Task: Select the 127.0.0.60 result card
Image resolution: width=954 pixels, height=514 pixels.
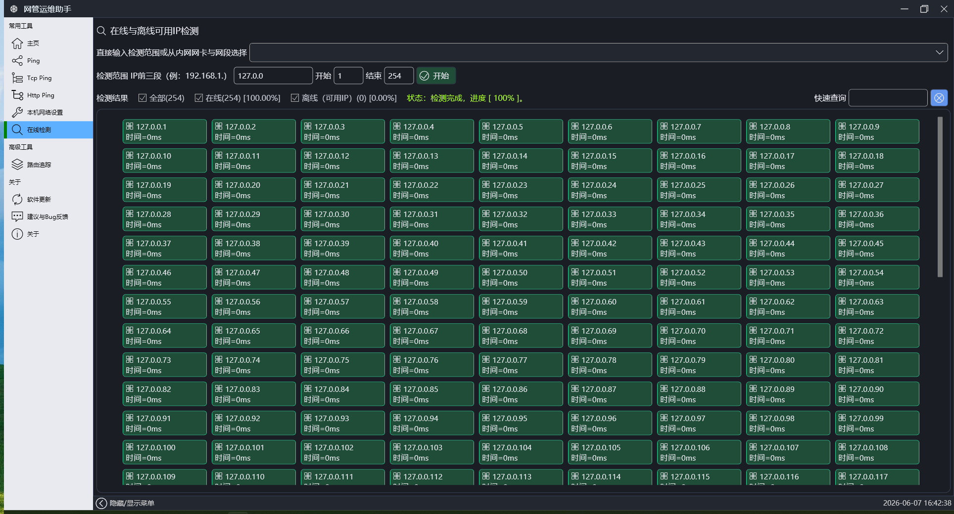Action: point(610,306)
